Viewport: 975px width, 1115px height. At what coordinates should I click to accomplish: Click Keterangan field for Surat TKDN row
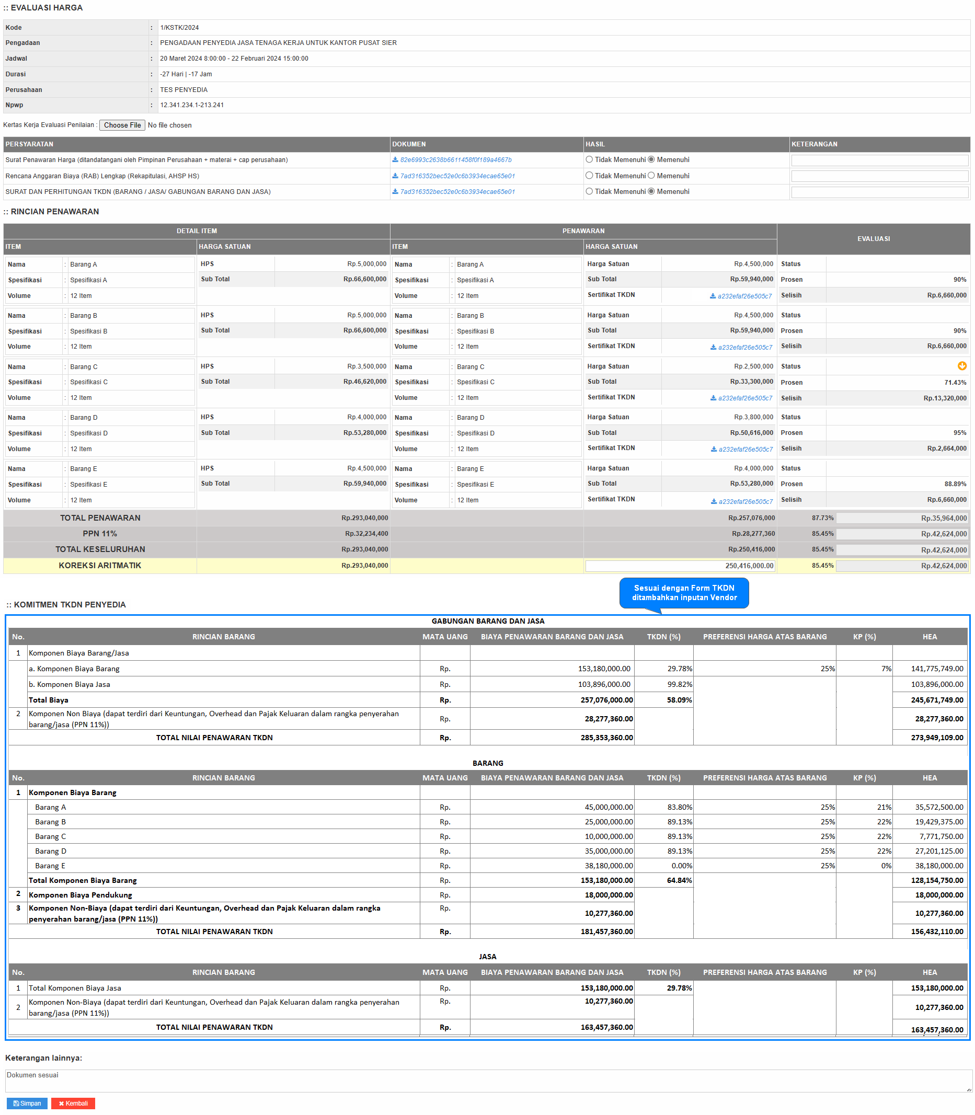tap(879, 192)
